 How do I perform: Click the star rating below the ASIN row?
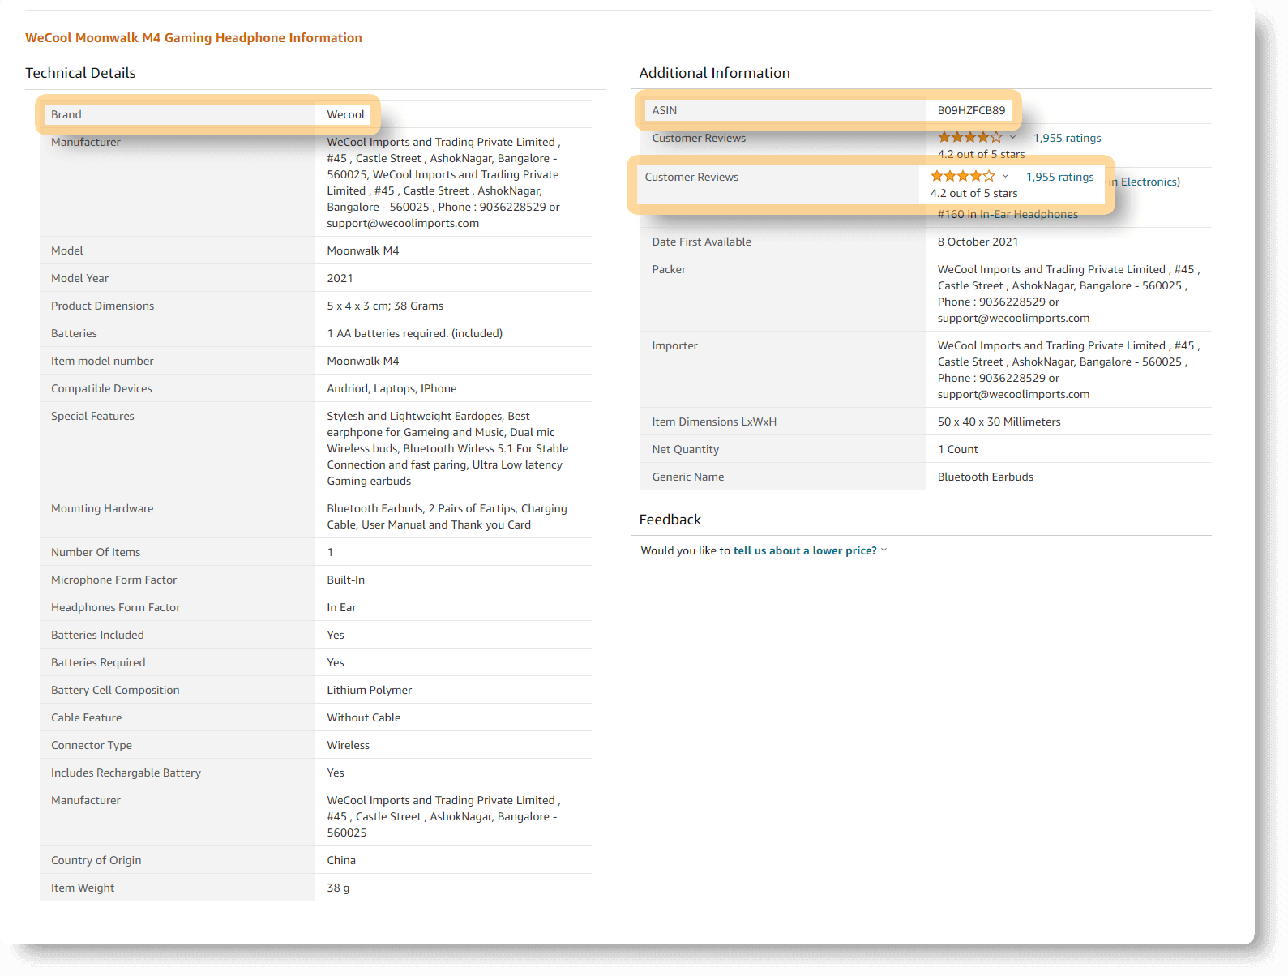[970, 138]
